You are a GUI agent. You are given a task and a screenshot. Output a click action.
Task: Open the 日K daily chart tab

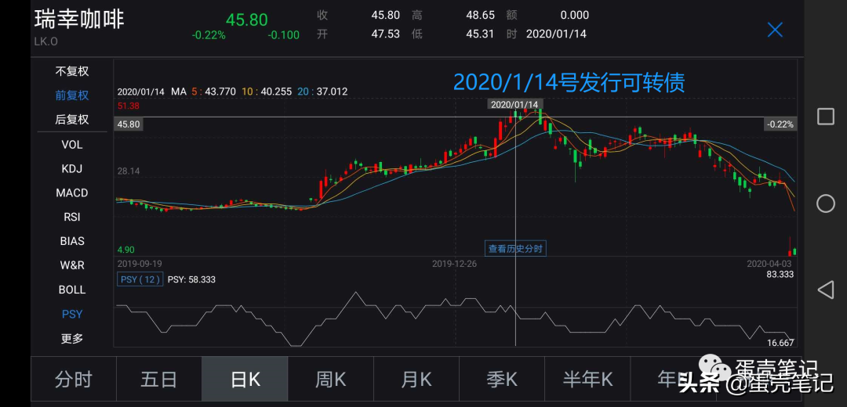(x=245, y=380)
